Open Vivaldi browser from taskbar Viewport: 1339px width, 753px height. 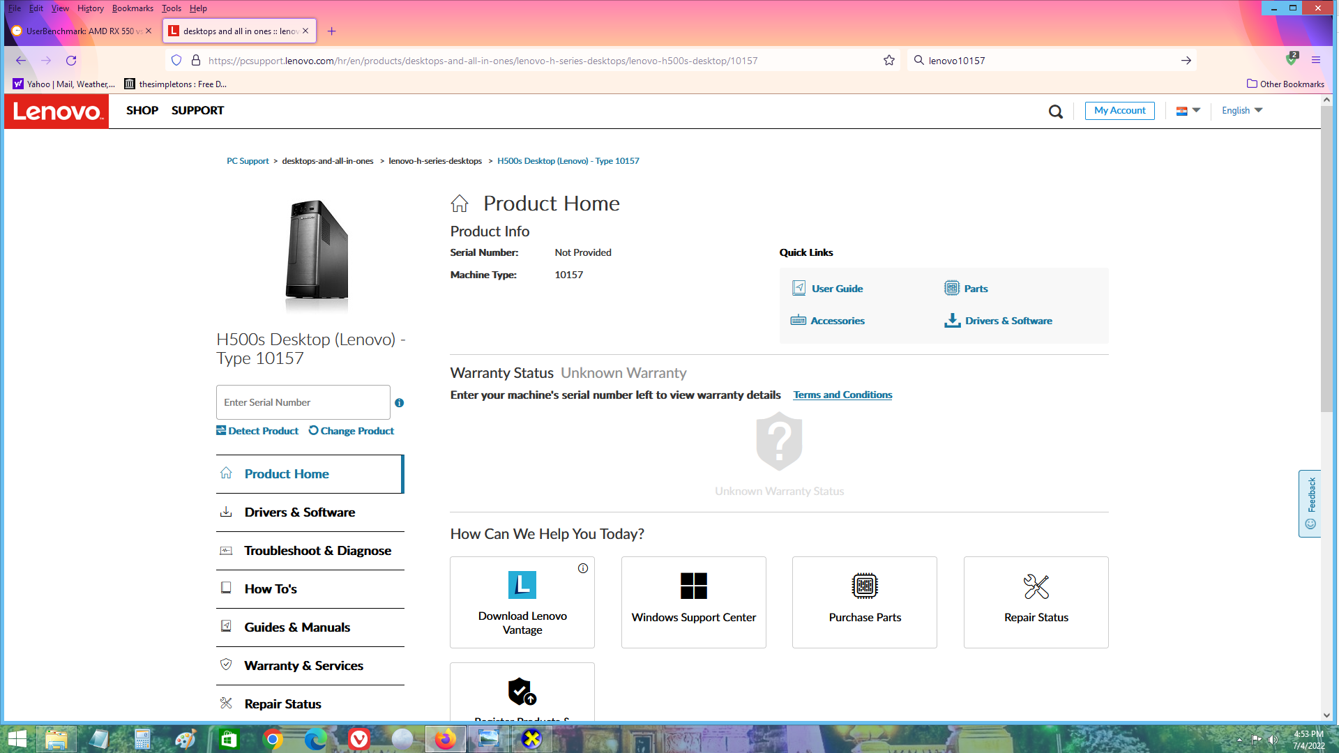(359, 739)
